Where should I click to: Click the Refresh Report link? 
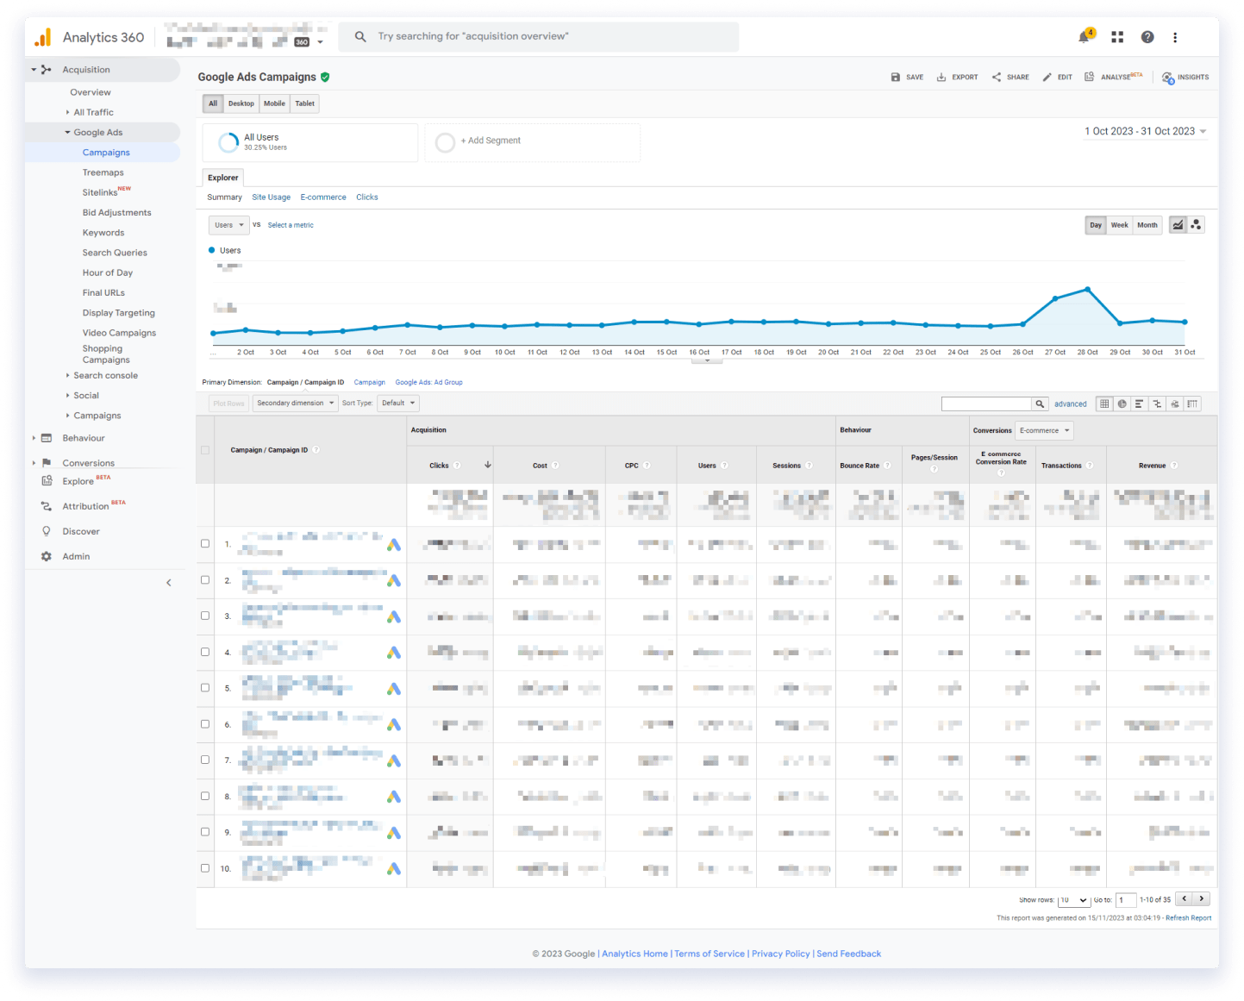point(1188,918)
